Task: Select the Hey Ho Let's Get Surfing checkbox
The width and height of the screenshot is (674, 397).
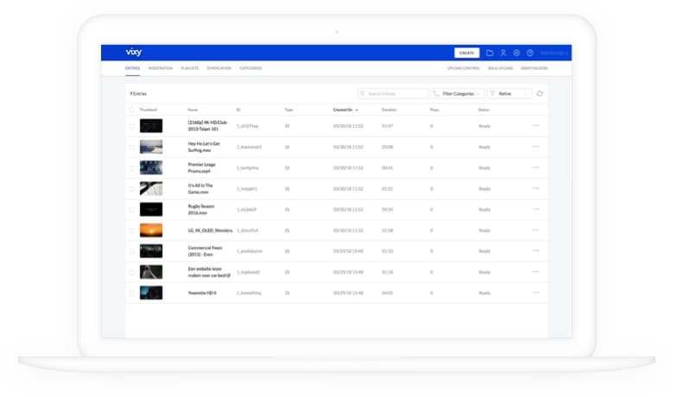Action: pyautogui.click(x=132, y=148)
